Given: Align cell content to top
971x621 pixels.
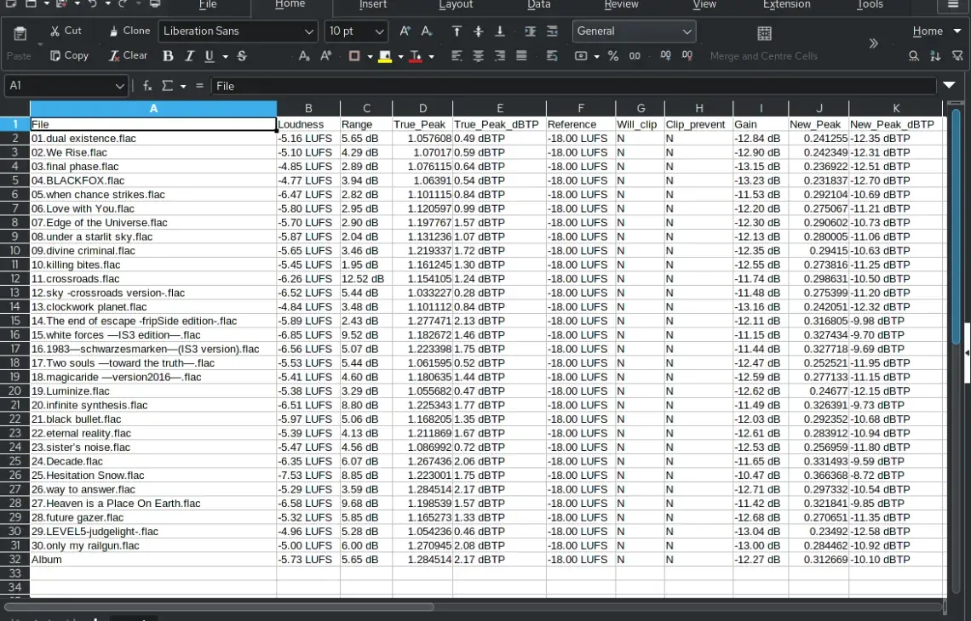Looking at the screenshot, I should [x=457, y=31].
